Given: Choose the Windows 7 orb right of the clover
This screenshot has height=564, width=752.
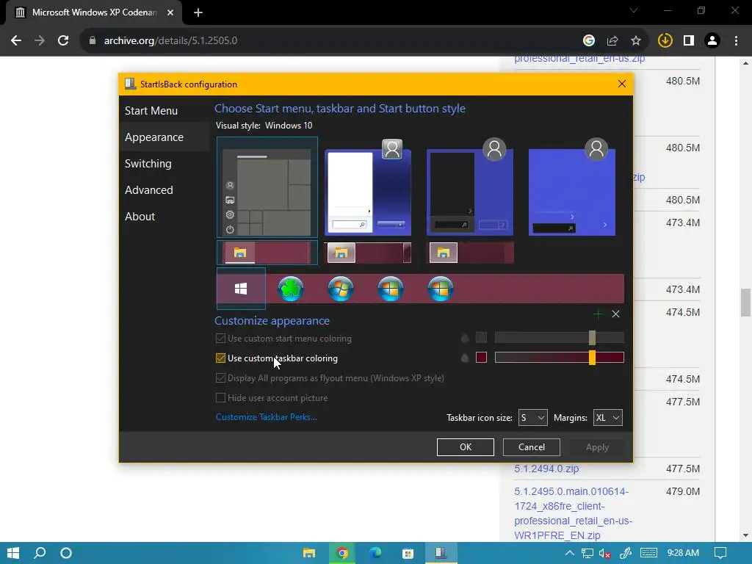Looking at the screenshot, I should 341,289.
